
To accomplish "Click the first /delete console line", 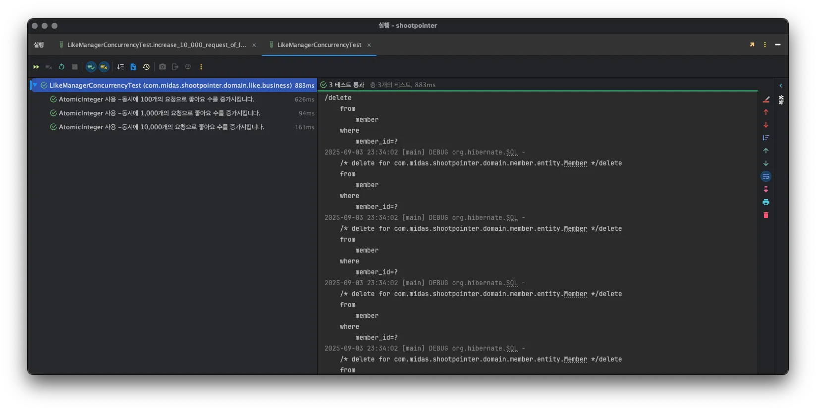I will coord(338,98).
